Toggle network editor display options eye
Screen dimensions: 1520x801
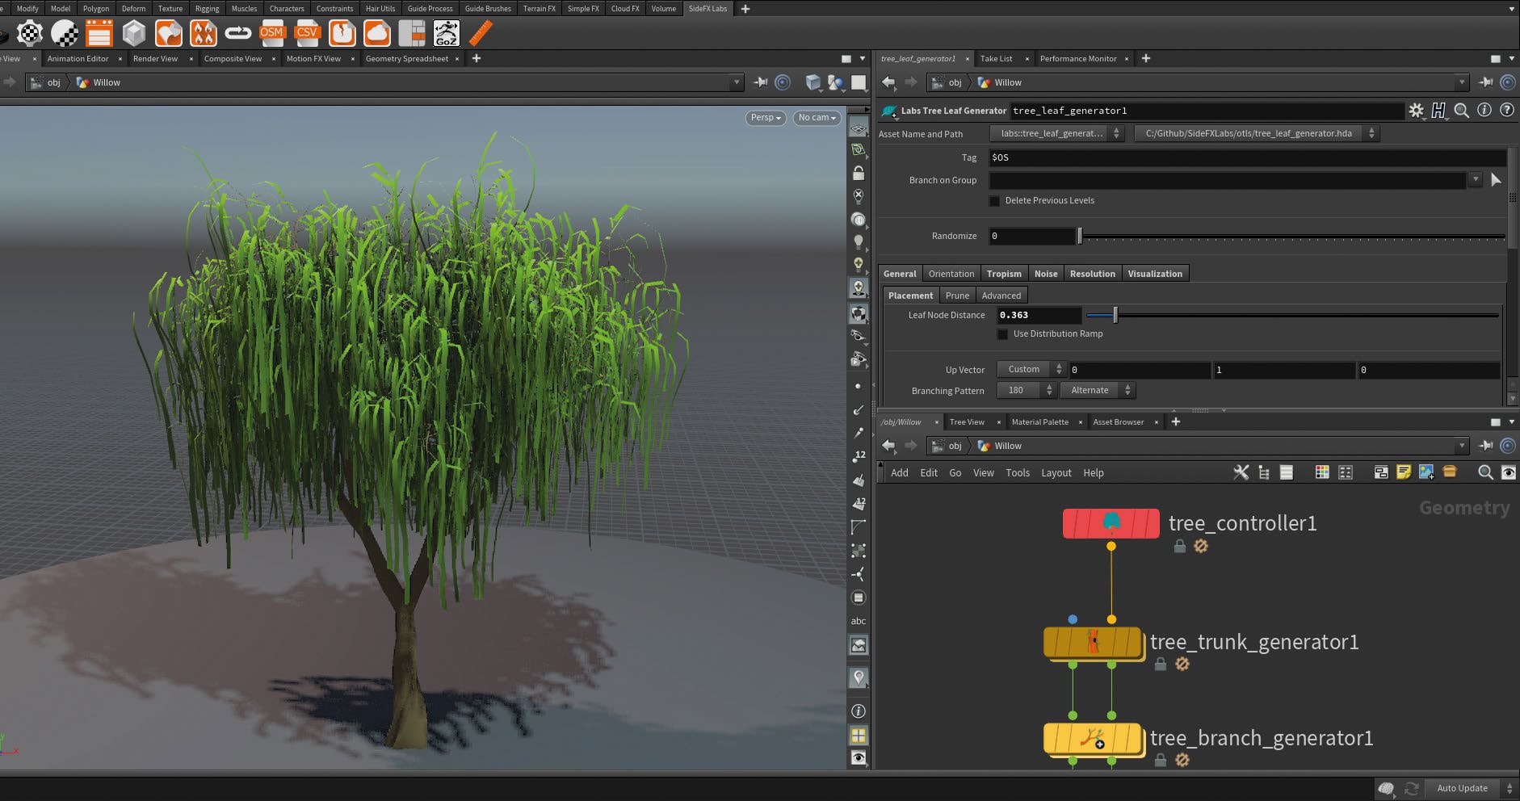tap(1508, 472)
